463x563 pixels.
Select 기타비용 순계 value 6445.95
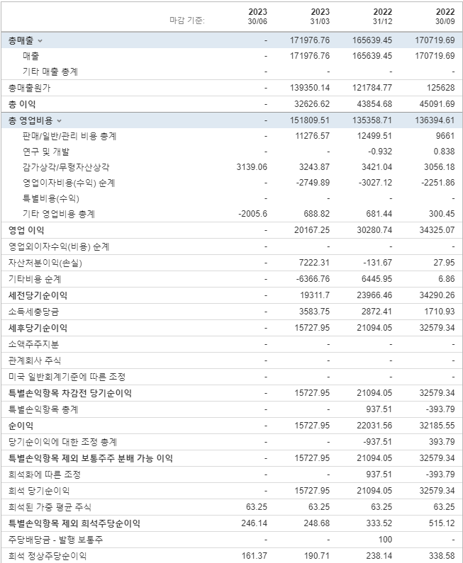376,279
